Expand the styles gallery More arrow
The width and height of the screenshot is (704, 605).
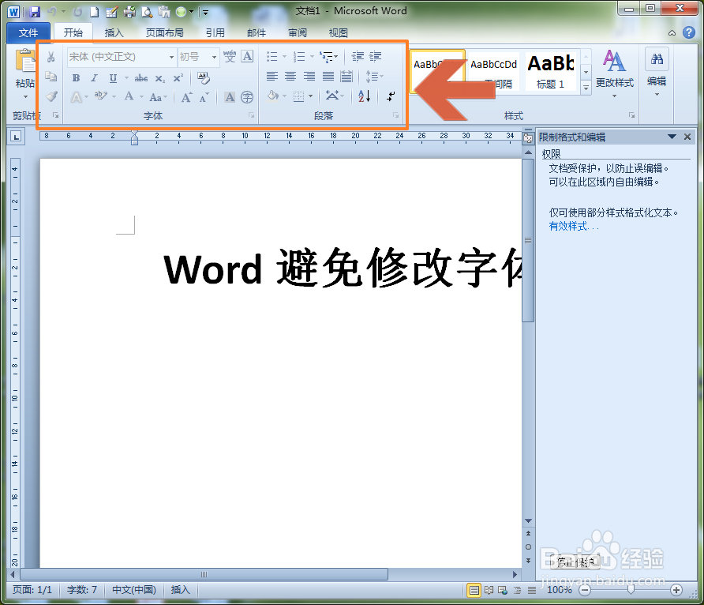(x=586, y=88)
